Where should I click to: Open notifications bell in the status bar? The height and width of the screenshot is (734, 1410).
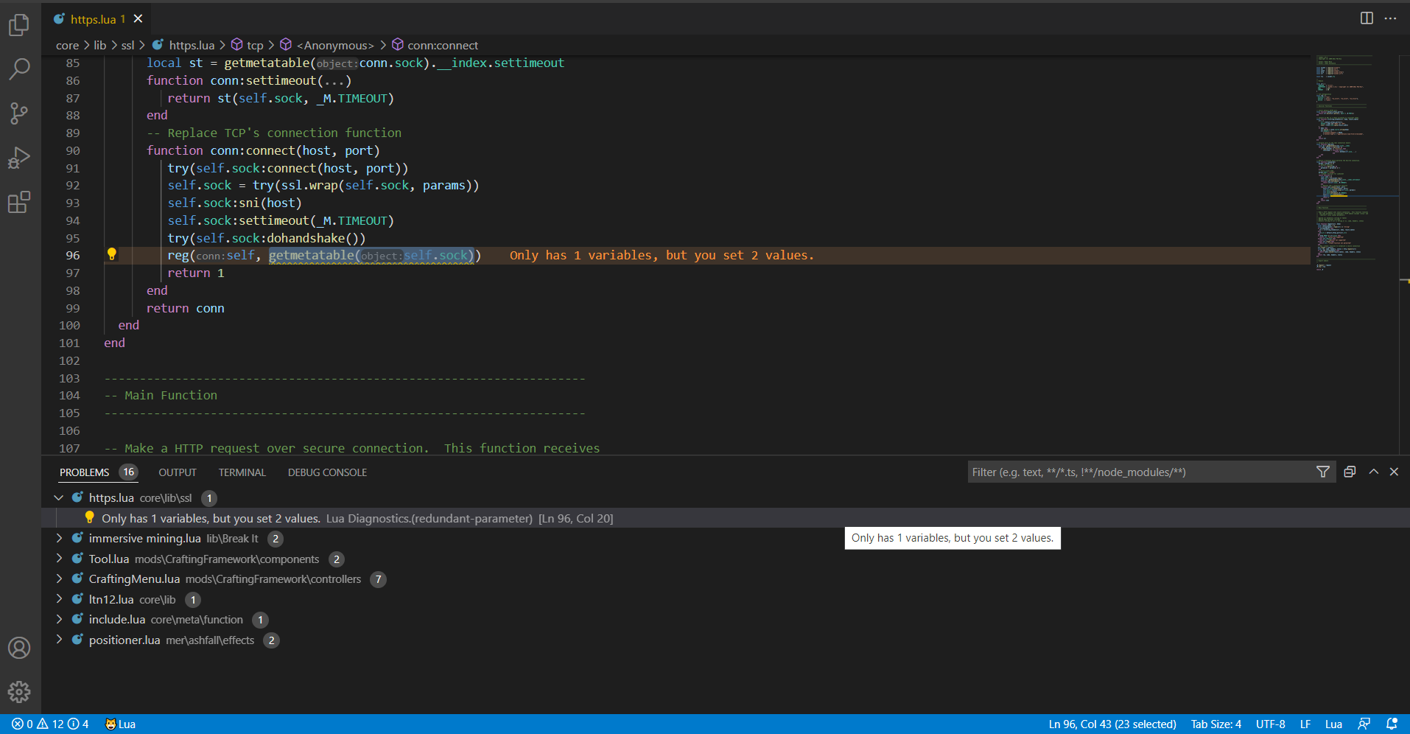1392,724
